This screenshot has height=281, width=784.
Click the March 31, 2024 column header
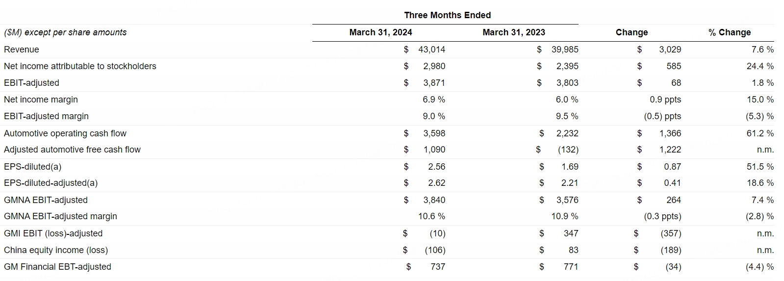380,32
